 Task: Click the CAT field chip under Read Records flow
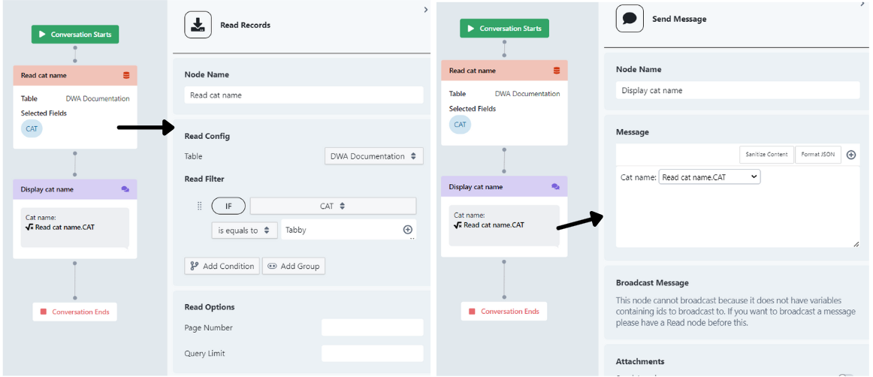click(x=32, y=128)
